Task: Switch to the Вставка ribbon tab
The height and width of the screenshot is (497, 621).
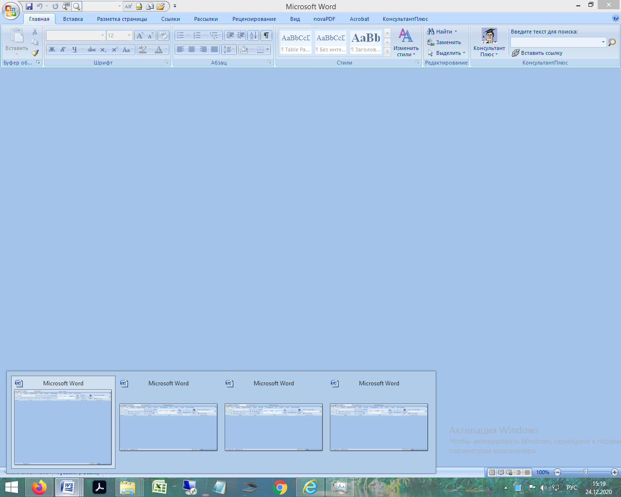Action: [73, 19]
